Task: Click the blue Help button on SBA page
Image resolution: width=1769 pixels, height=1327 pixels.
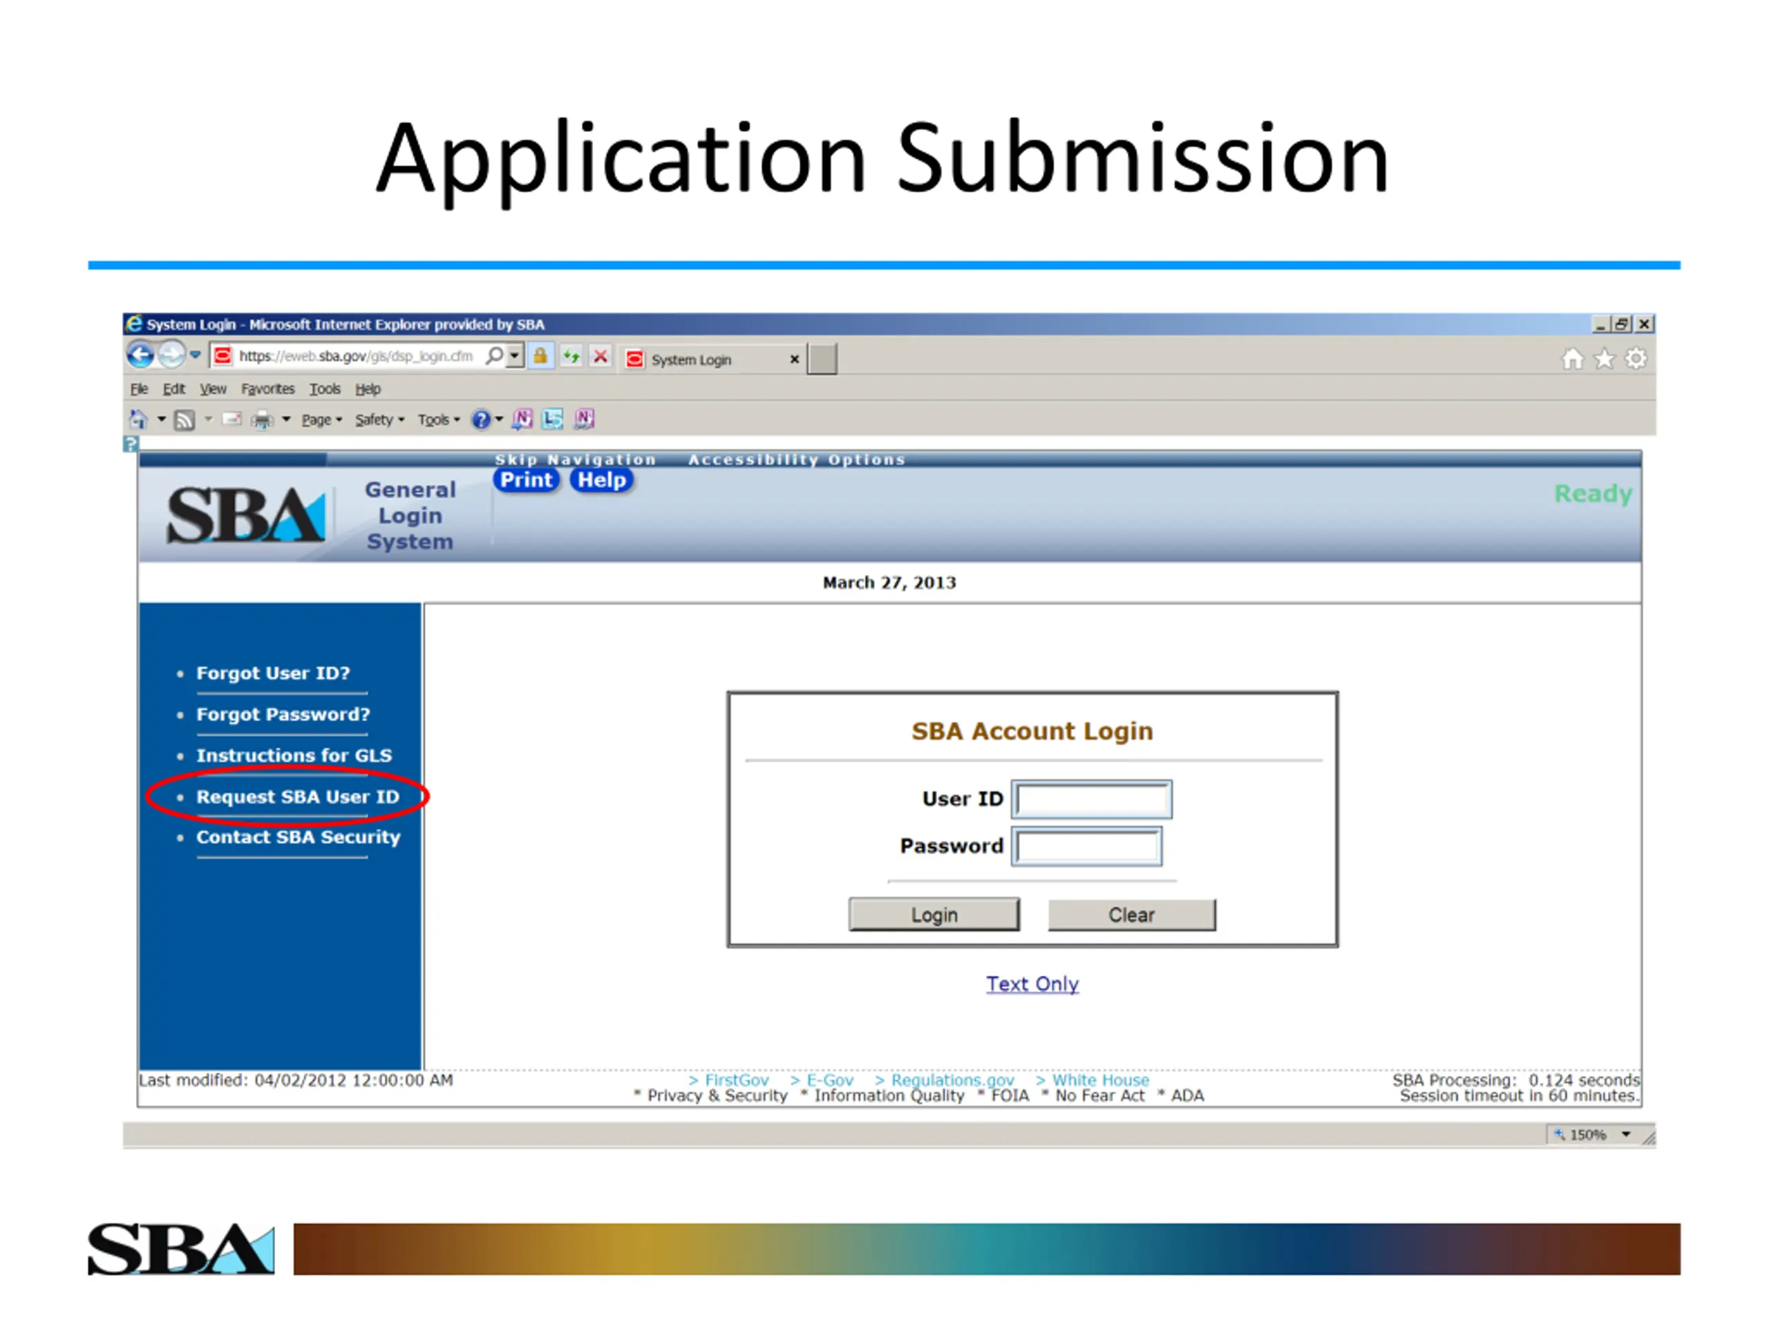Action: pos(601,480)
